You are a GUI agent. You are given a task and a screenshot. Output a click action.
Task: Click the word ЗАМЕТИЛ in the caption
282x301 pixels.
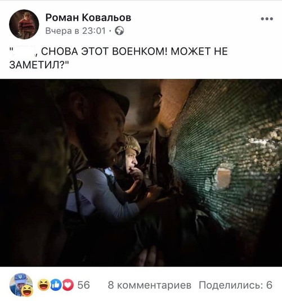coord(35,65)
